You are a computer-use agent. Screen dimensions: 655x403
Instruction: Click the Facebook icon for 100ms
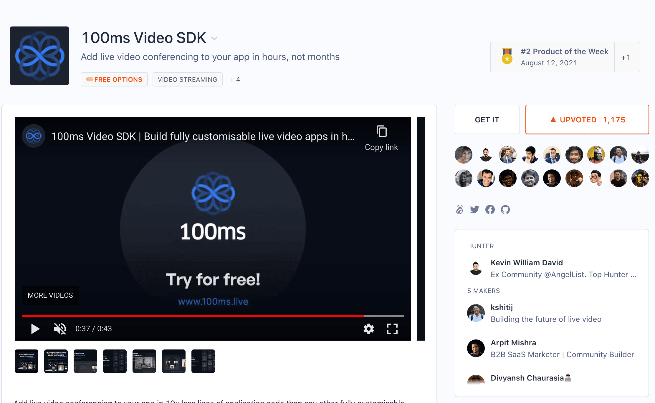click(490, 209)
